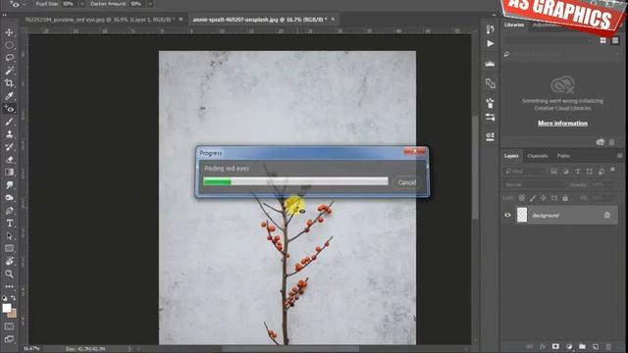Open Libraries library selector dropdown
This screenshot has width=628, height=353.
[x=549, y=41]
